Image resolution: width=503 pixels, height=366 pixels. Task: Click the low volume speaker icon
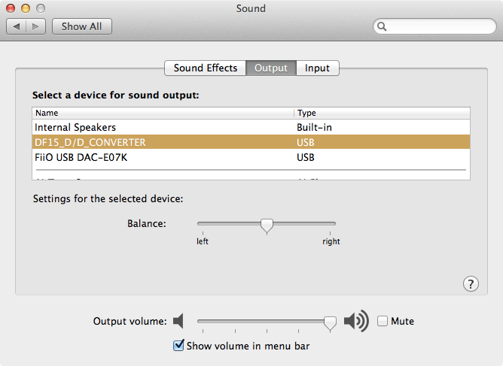pyautogui.click(x=178, y=321)
